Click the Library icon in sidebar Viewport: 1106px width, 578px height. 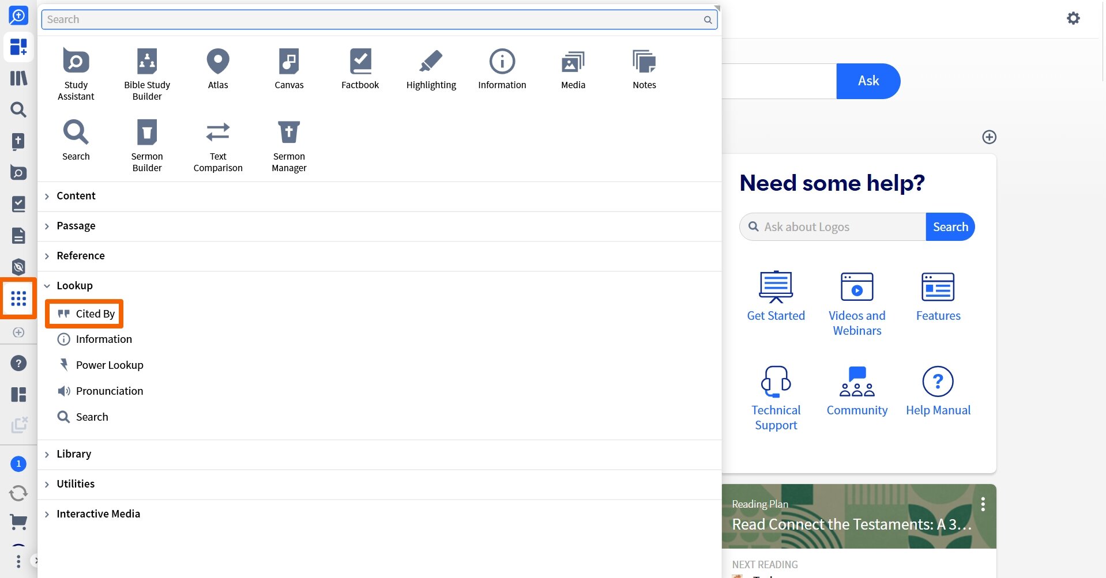(x=18, y=78)
